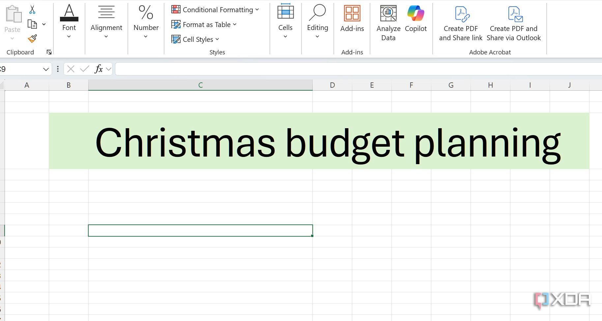602x321 pixels.
Task: Open the Clipboard dialog launcher
Action: 49,52
